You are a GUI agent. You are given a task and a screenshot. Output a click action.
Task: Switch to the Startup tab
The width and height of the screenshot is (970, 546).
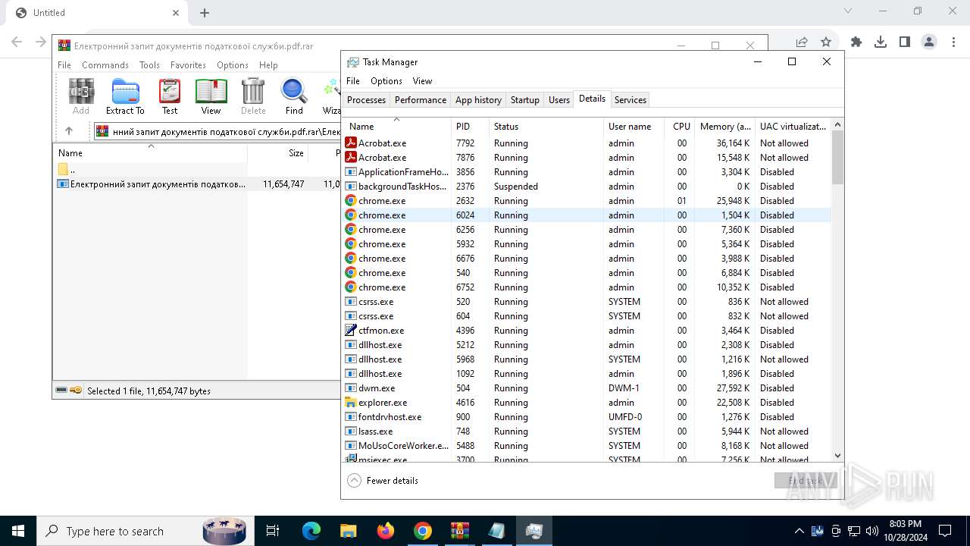pos(524,100)
